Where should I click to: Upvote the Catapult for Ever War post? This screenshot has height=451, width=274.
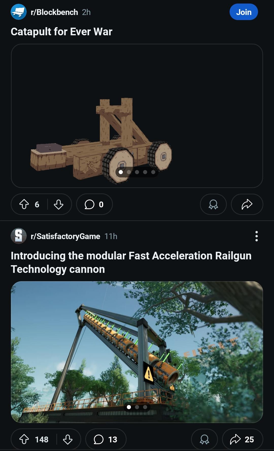coord(24,204)
